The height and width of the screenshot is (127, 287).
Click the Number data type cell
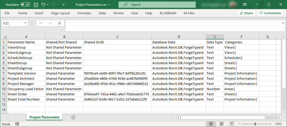coord(215,89)
